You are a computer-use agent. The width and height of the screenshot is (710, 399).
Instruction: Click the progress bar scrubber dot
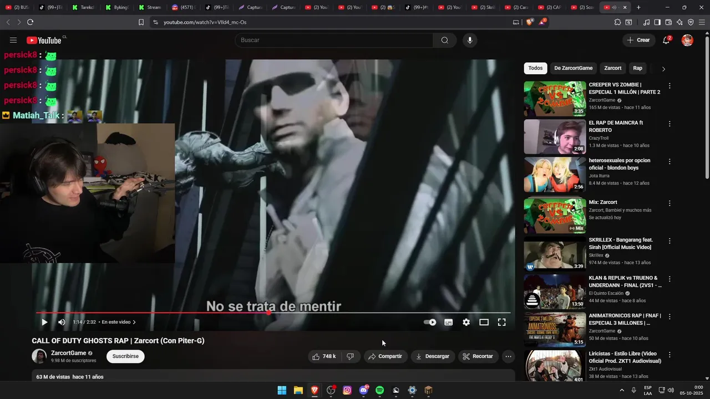coord(268,313)
